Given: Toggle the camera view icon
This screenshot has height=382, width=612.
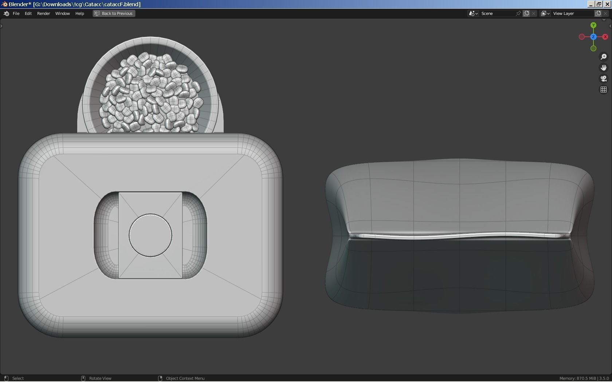Looking at the screenshot, I should pos(604,79).
